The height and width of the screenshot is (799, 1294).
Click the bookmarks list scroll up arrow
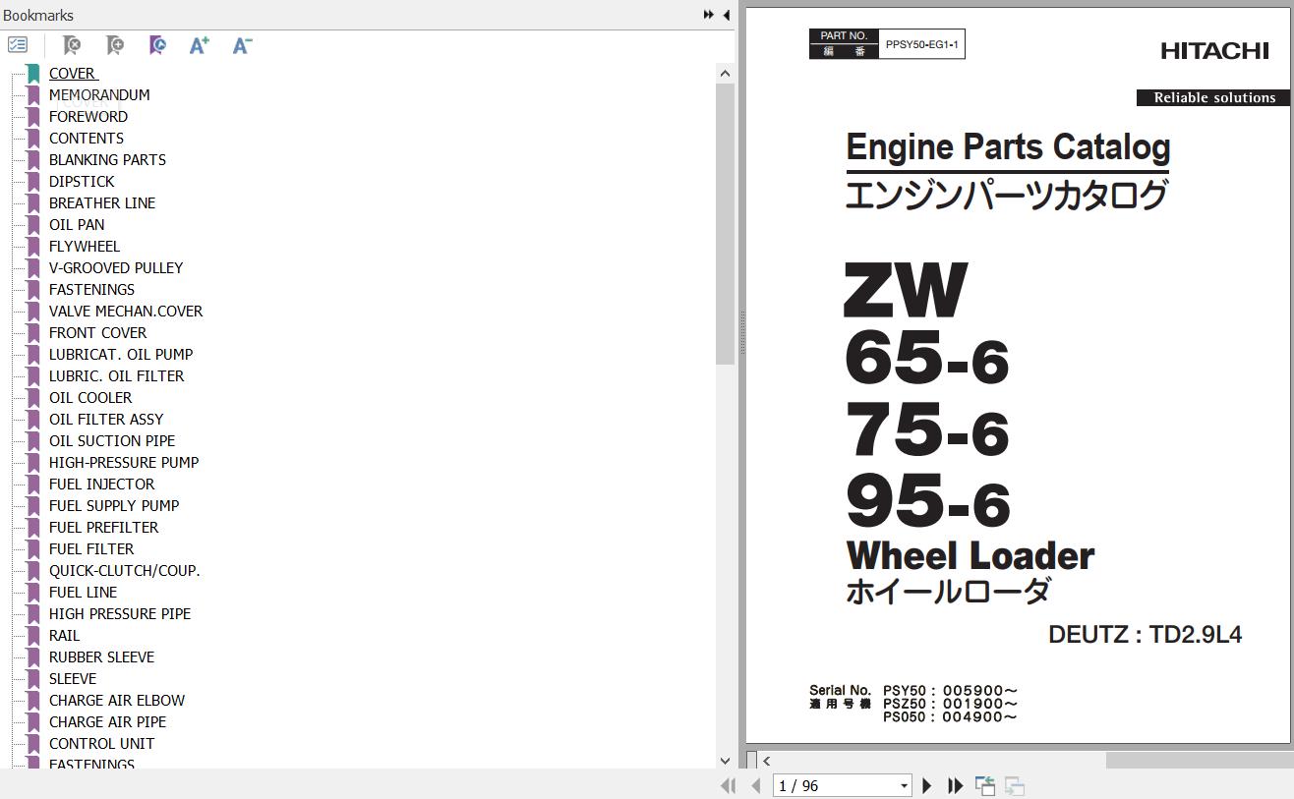726,73
